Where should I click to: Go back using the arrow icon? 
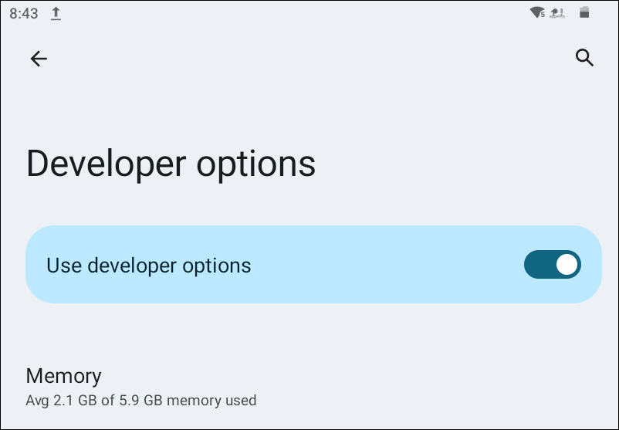pos(39,59)
